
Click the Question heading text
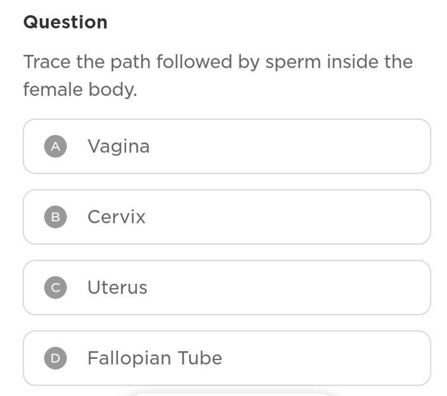tap(65, 21)
